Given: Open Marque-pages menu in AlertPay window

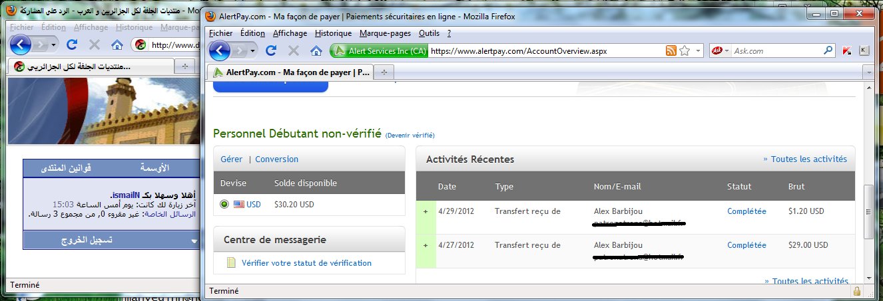Looking at the screenshot, I should pos(386,33).
